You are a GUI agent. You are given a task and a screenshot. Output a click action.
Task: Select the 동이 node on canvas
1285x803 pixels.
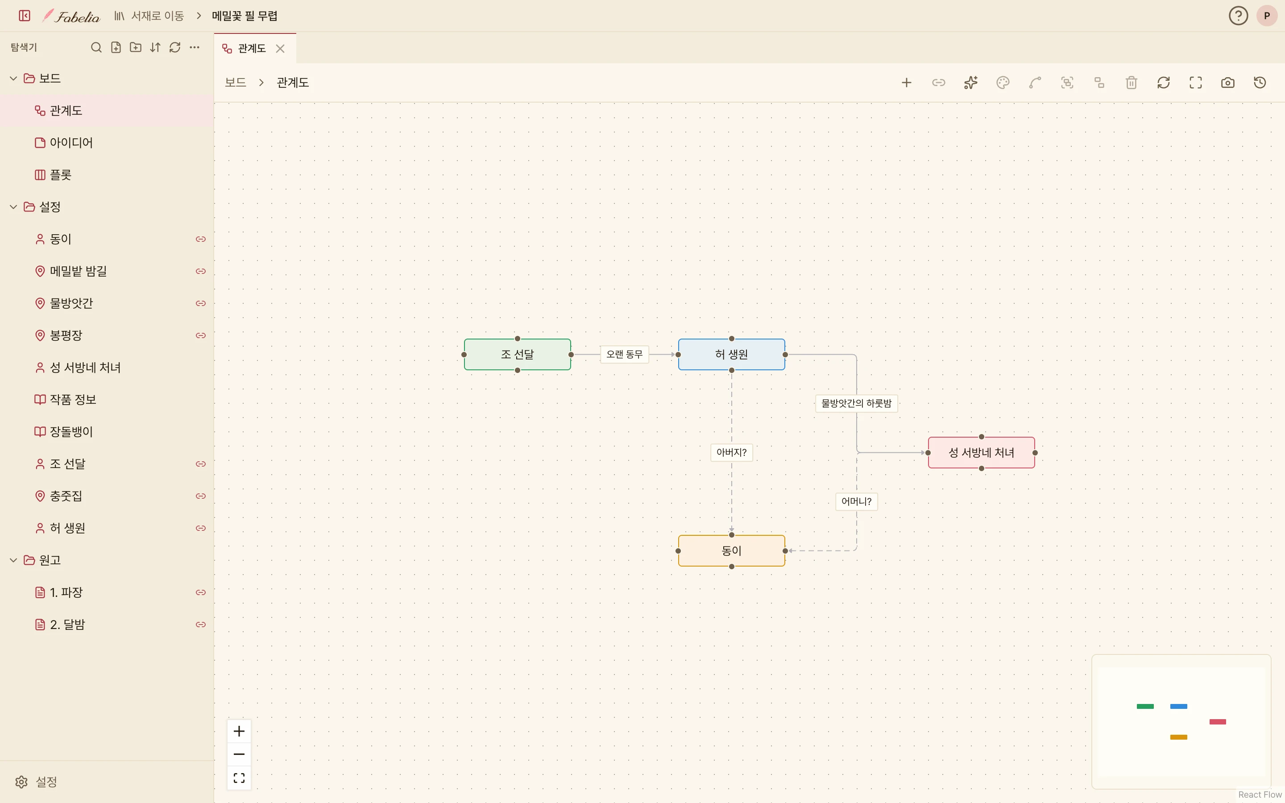click(731, 551)
